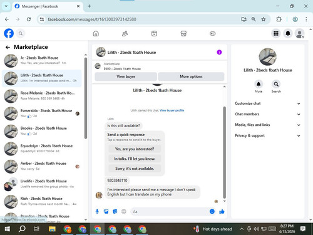
Task: Click the back arrow beside Marketplace heading
Action: pyautogui.click(x=8, y=48)
